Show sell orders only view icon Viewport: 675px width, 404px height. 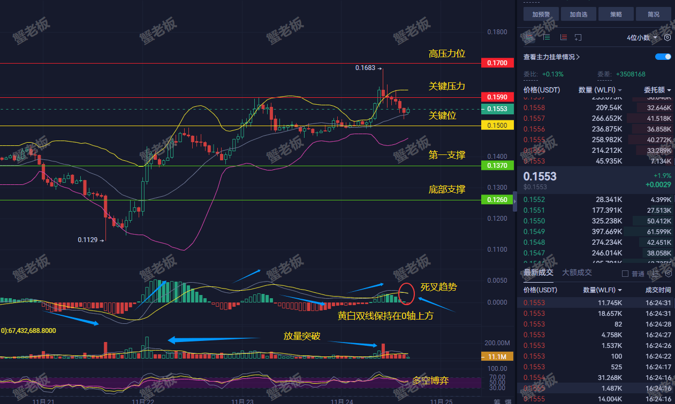pos(564,37)
